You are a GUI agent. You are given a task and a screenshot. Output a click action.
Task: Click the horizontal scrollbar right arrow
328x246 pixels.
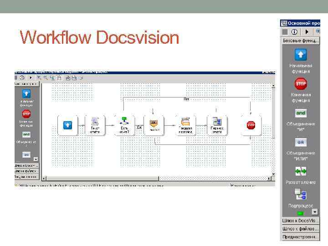[x=269, y=179]
